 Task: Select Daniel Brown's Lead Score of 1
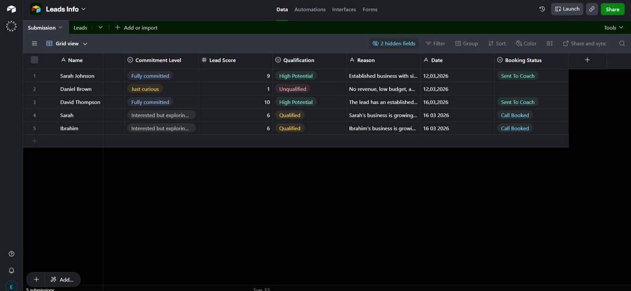point(236,89)
